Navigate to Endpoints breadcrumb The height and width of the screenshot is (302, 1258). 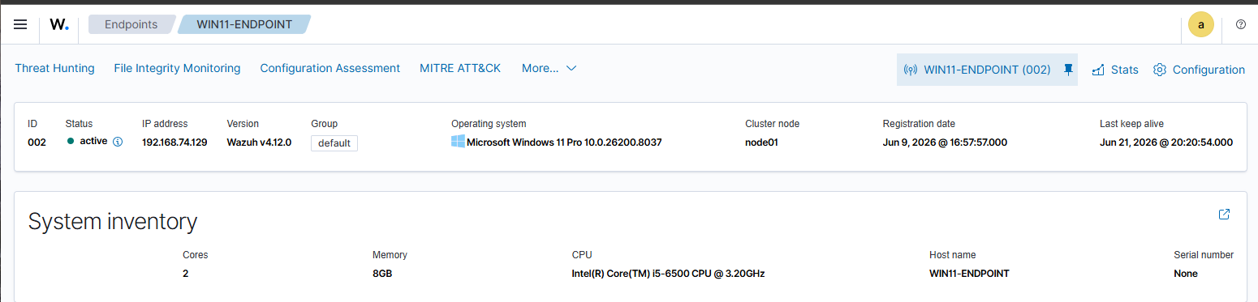[131, 24]
